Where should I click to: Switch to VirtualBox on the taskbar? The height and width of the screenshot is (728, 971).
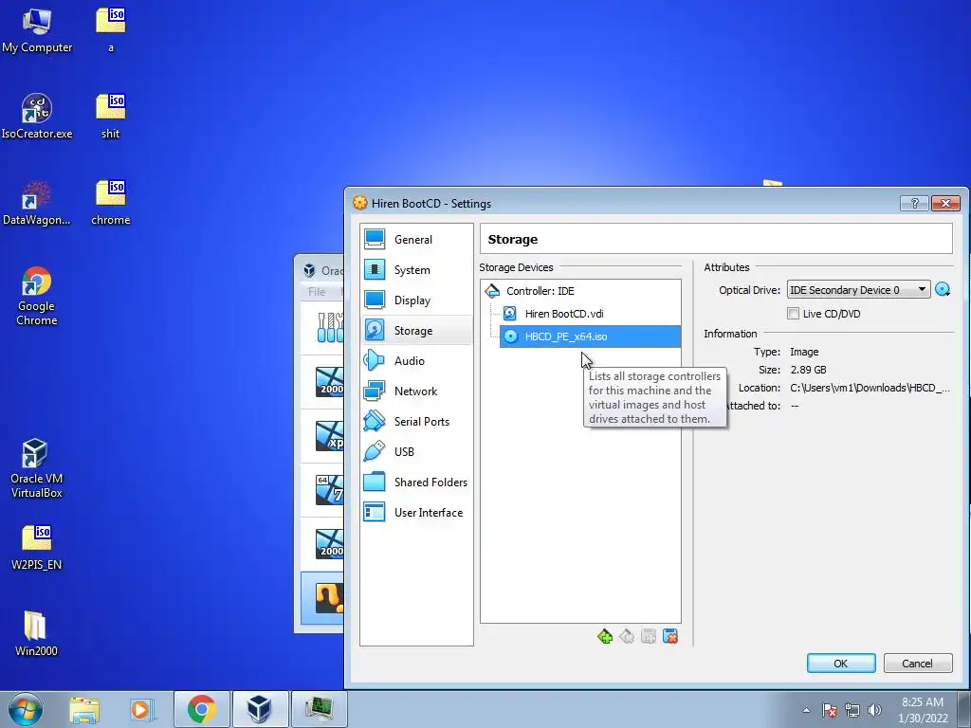260,709
